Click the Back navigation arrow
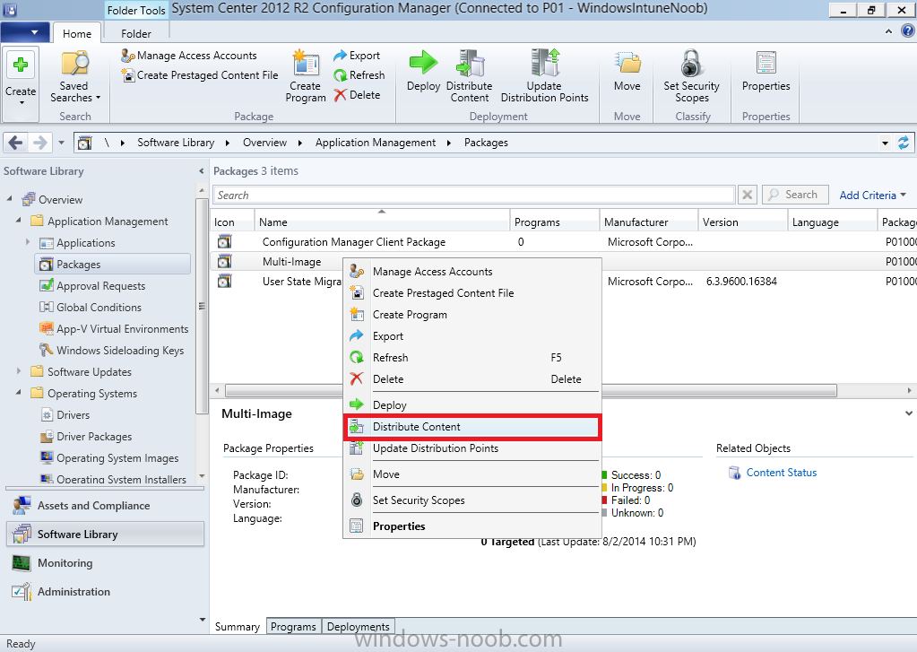Viewport: 917px width, 652px height. coord(16,143)
